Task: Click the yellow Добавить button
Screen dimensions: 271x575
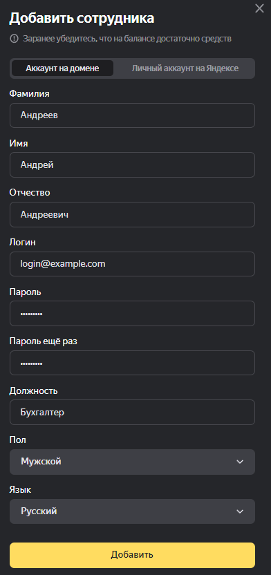Action: (x=132, y=555)
